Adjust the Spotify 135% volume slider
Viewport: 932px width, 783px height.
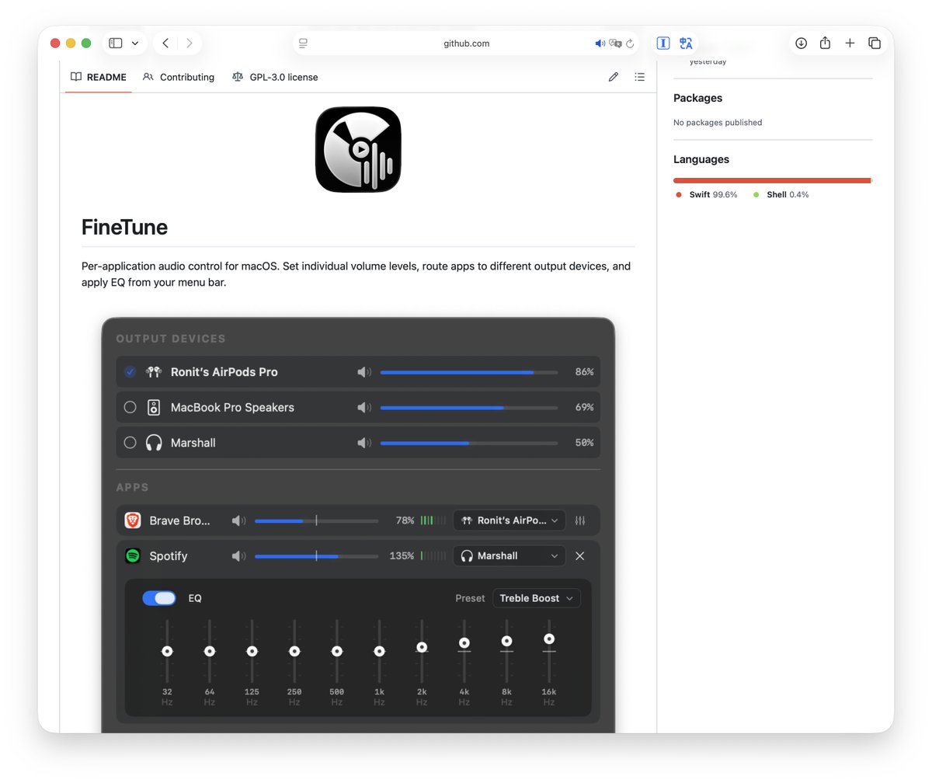pyautogui.click(x=317, y=556)
